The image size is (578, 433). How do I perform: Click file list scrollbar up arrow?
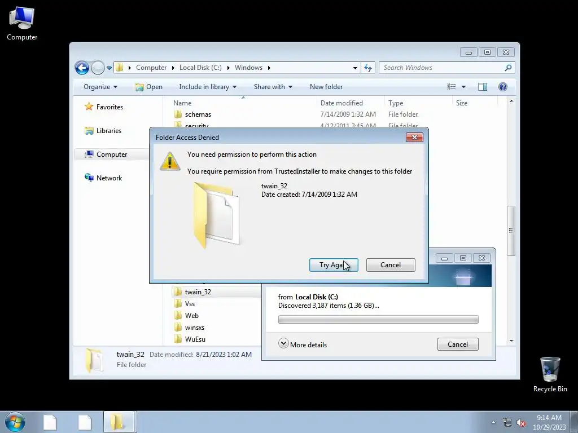click(x=511, y=101)
